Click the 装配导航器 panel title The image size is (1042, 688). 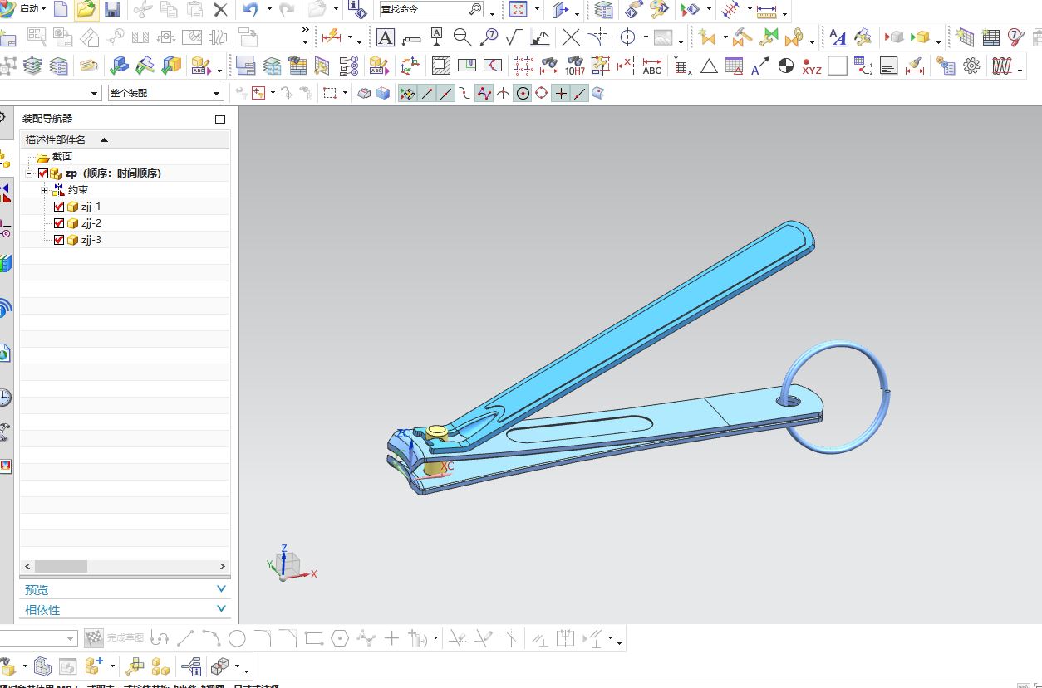coord(47,119)
